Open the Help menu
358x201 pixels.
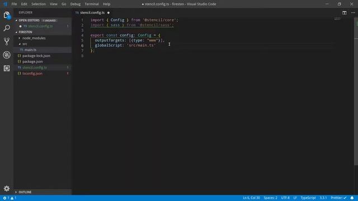pyautogui.click(x=106, y=4)
